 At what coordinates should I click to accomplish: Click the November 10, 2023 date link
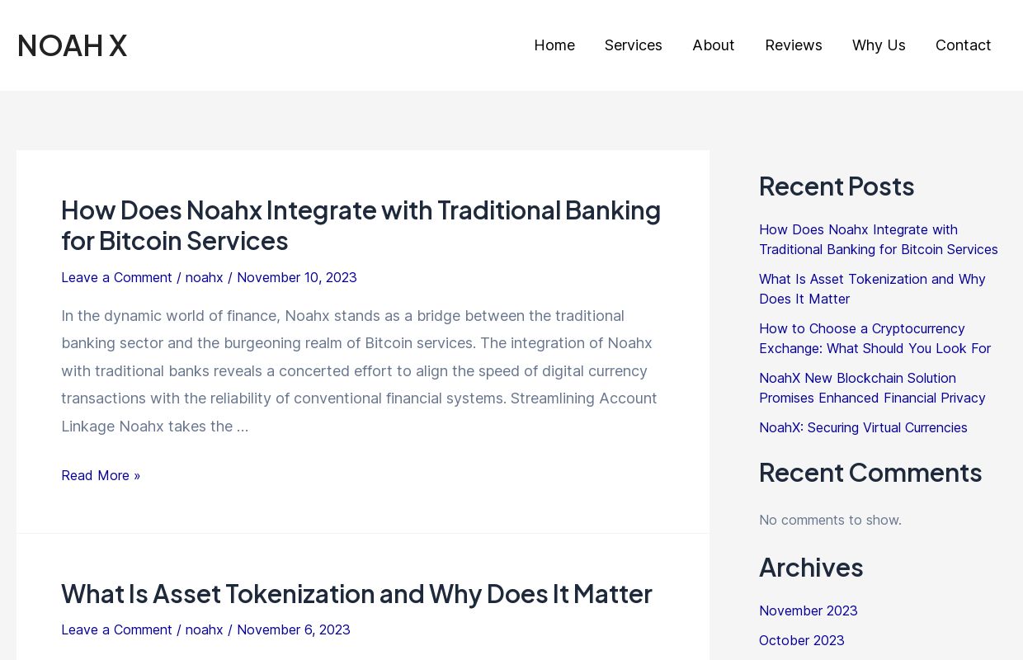pos(296,277)
